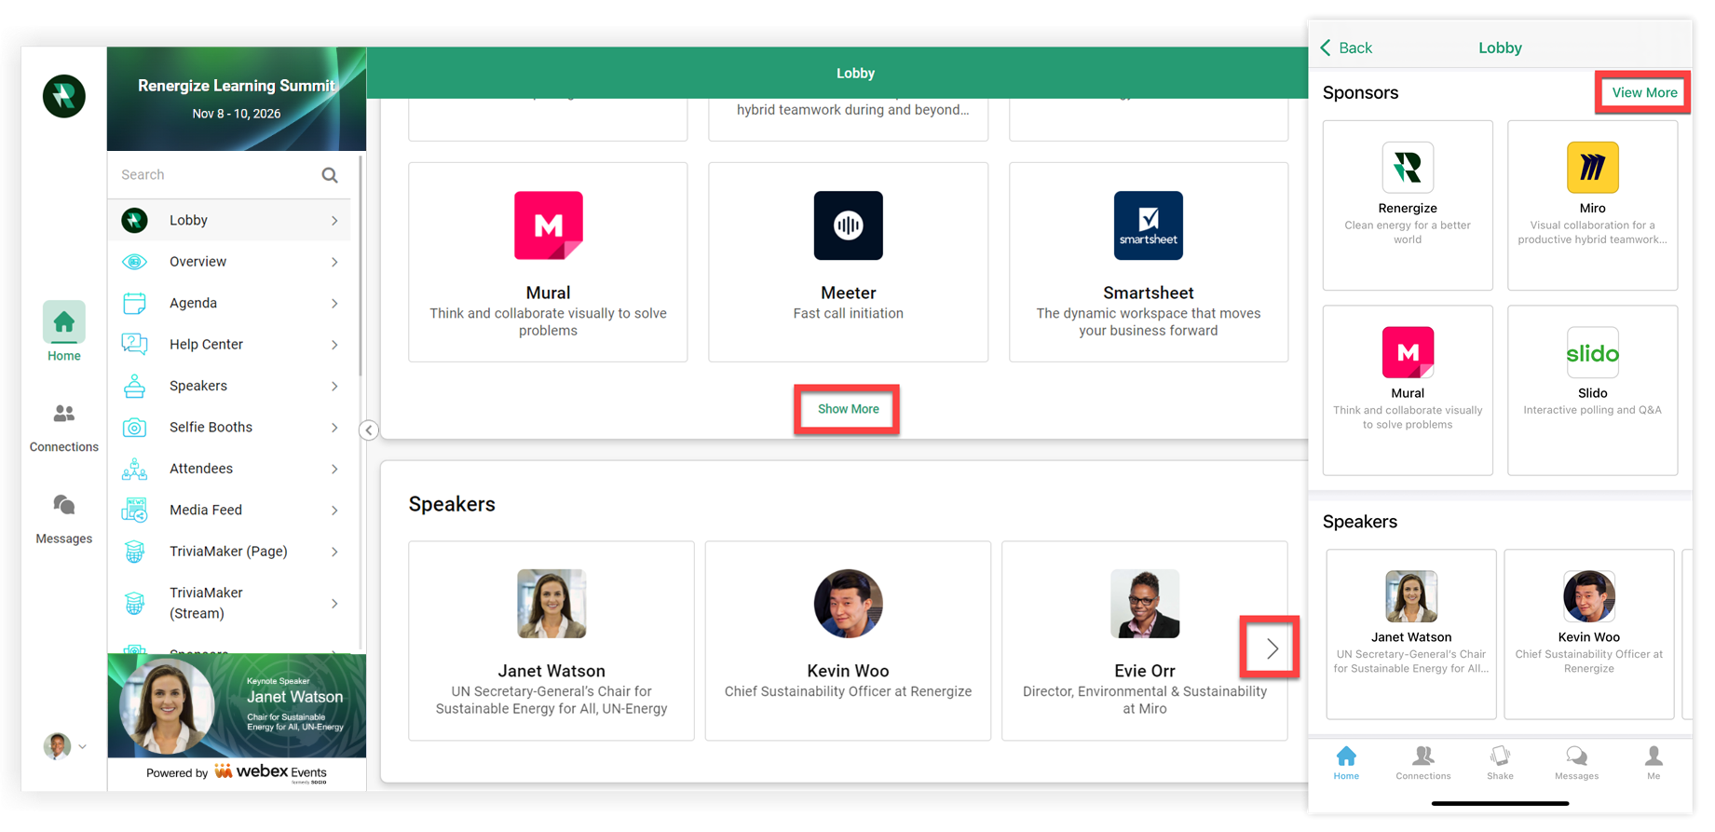Click the Renergize logo in left rail
1715x832 pixels.
point(64,96)
